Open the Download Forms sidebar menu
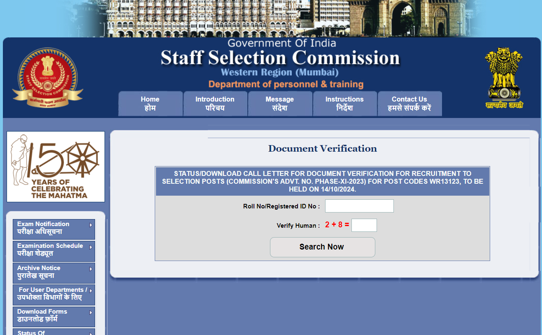Viewport: 542px width, 335px height. point(54,317)
